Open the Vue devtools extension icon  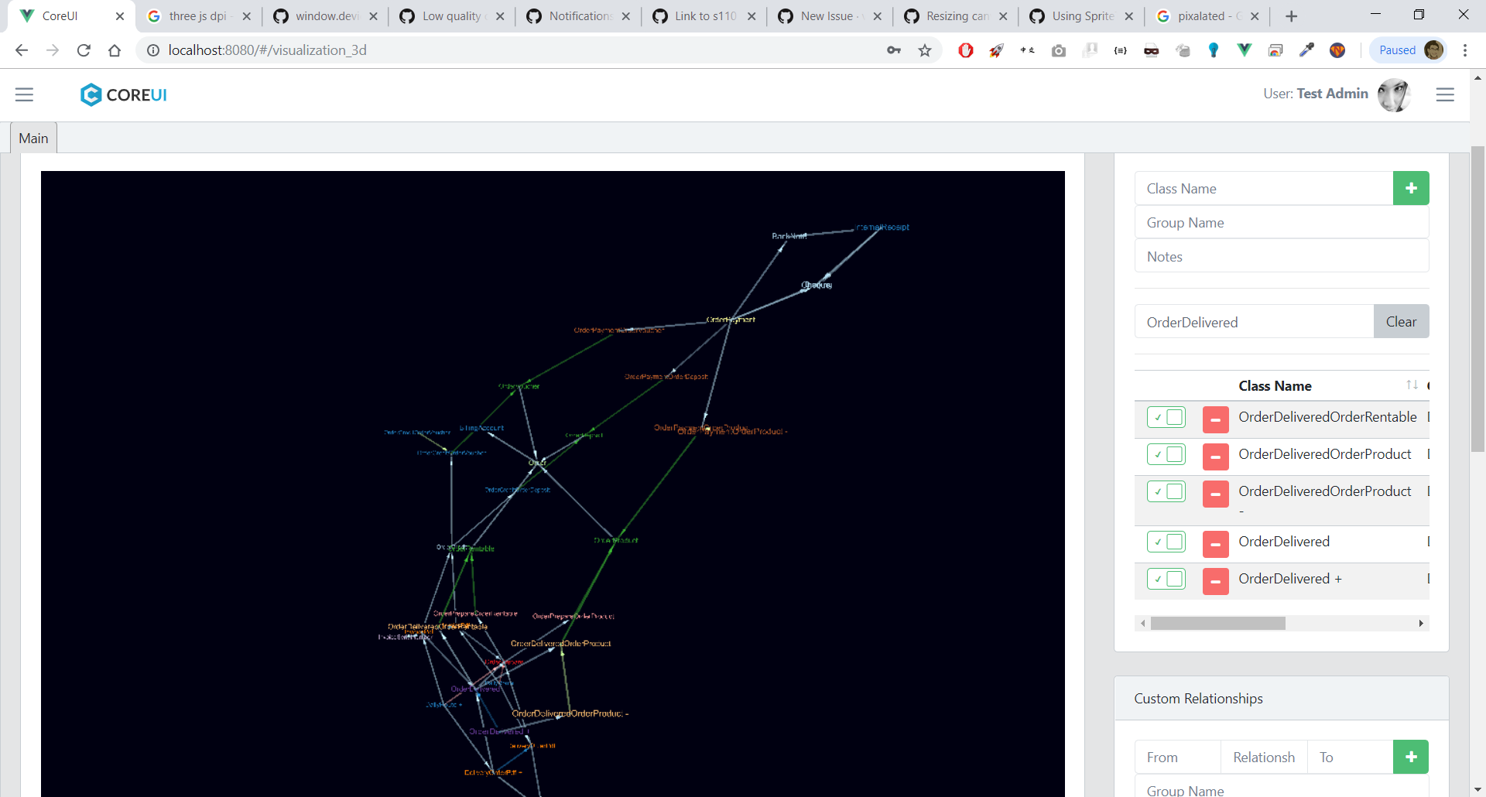[x=1244, y=50]
